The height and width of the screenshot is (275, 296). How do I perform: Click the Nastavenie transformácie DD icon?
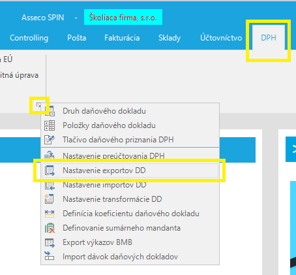50,199
